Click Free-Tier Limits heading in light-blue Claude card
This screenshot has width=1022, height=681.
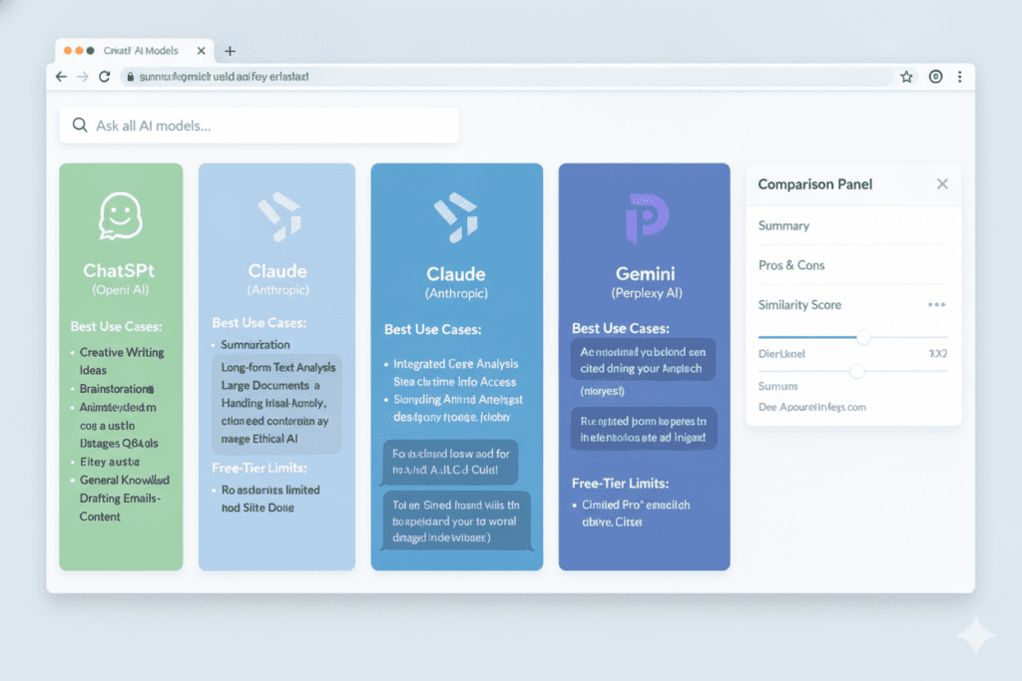[x=259, y=468]
